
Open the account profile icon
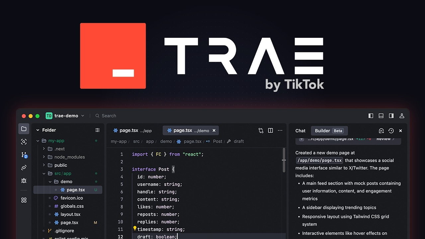pos(402,116)
